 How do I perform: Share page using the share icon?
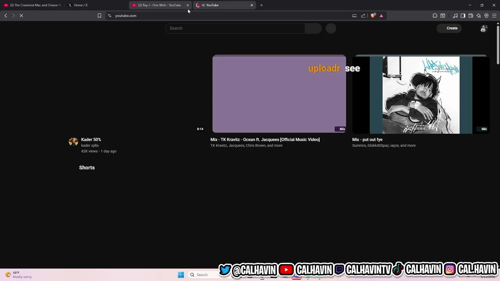pos(363,16)
